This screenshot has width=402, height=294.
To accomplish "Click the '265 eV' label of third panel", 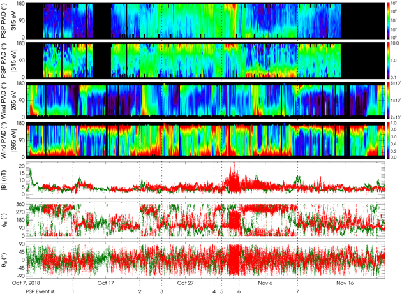I will click(x=14, y=101).
